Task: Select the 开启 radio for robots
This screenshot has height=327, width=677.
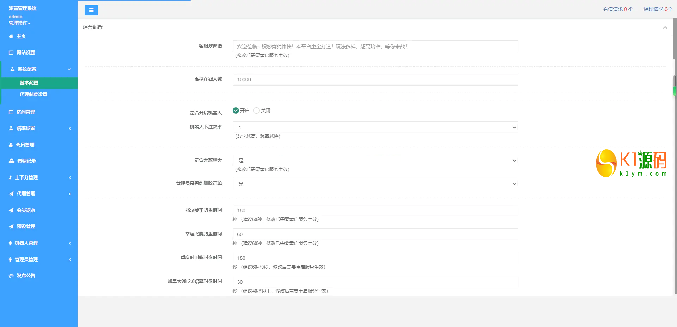Action: point(236,111)
